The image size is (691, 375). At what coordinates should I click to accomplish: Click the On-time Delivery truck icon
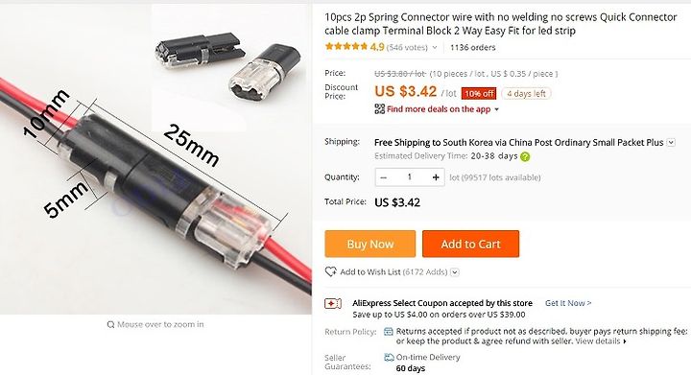coord(389,358)
